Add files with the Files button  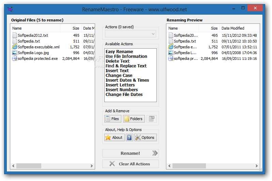[x=113, y=119]
